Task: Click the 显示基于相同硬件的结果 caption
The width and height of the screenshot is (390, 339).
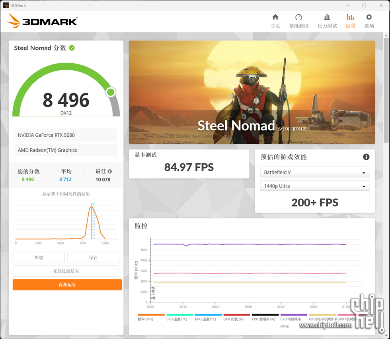Action: [x=66, y=194]
